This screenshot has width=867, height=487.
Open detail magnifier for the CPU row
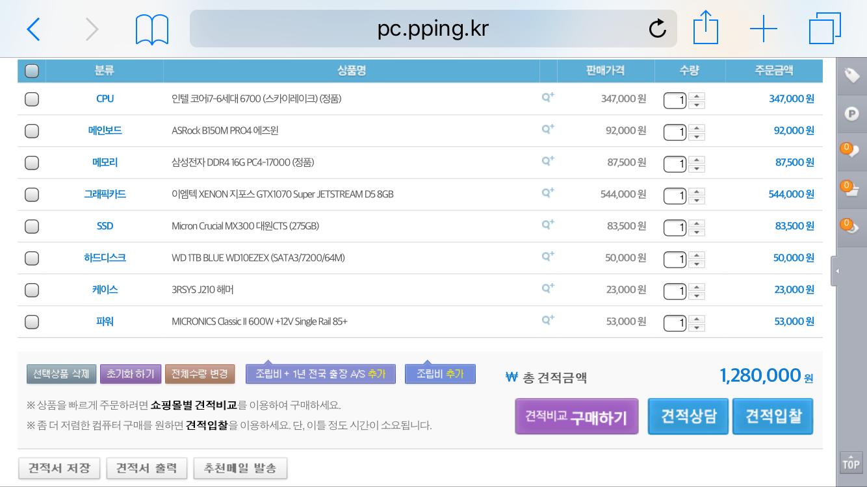pos(548,97)
